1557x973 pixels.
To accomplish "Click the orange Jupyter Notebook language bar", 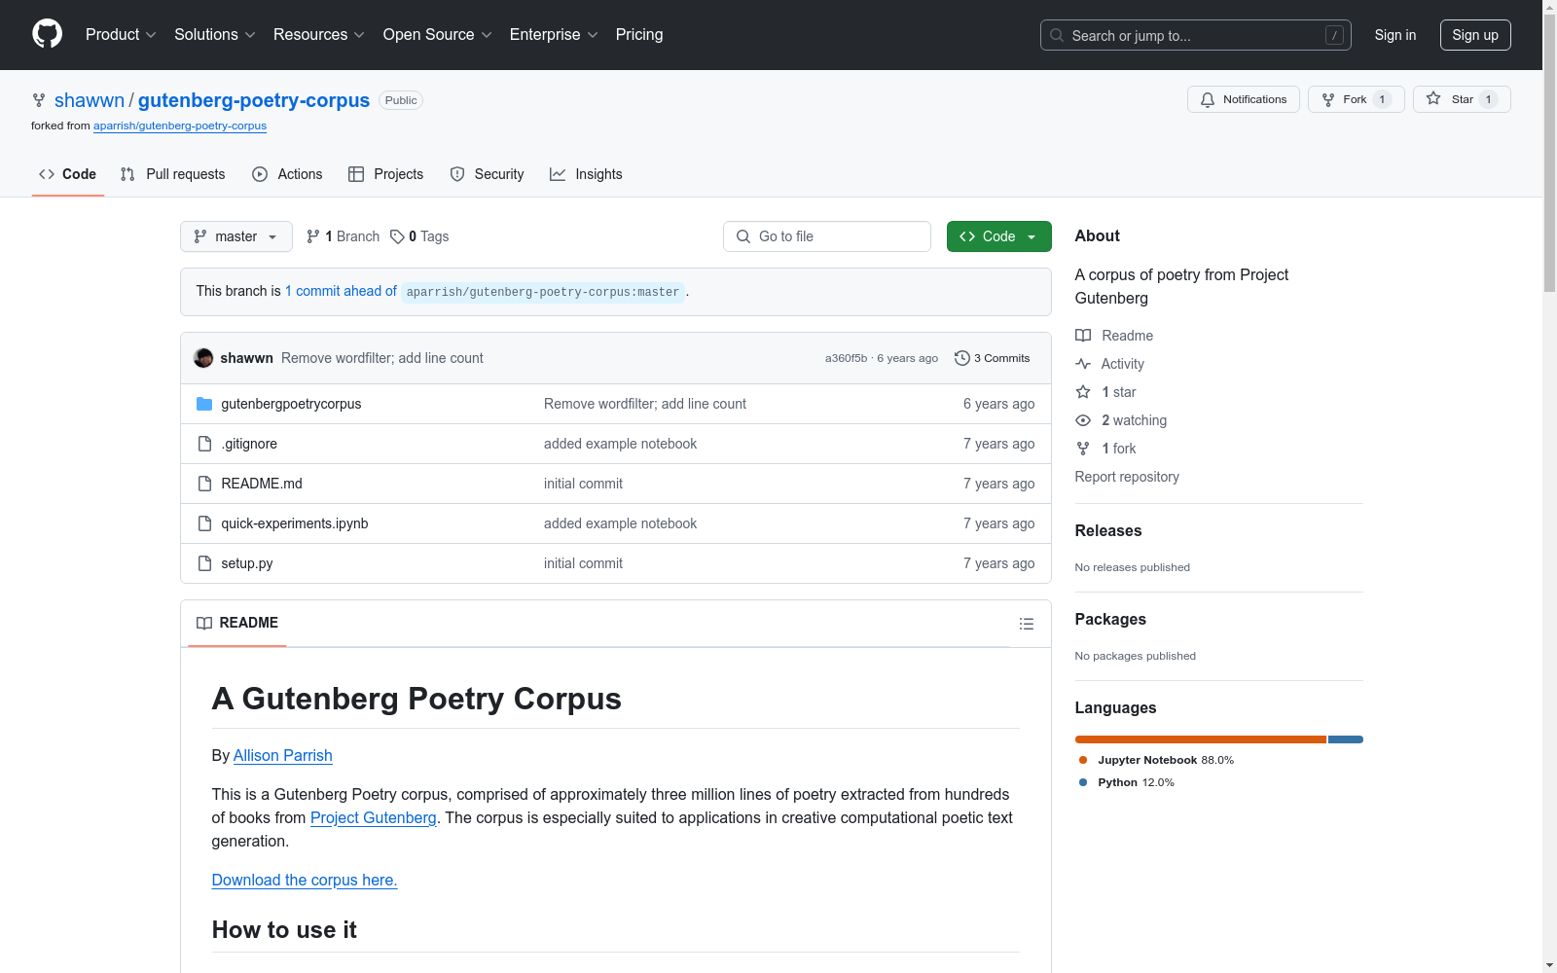I will click(x=1201, y=739).
